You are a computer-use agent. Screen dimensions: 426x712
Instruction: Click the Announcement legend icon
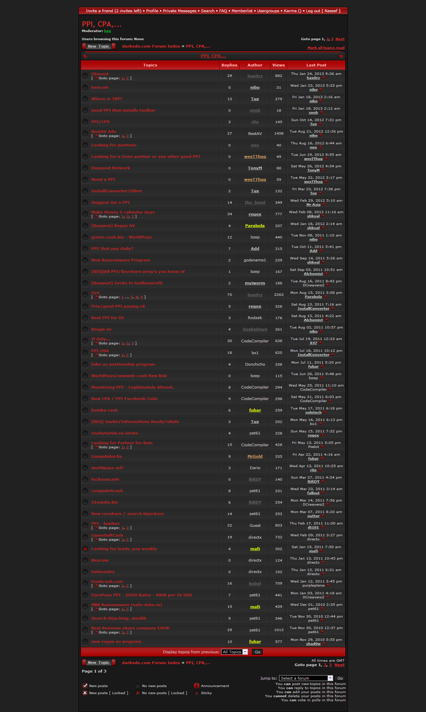[197, 686]
